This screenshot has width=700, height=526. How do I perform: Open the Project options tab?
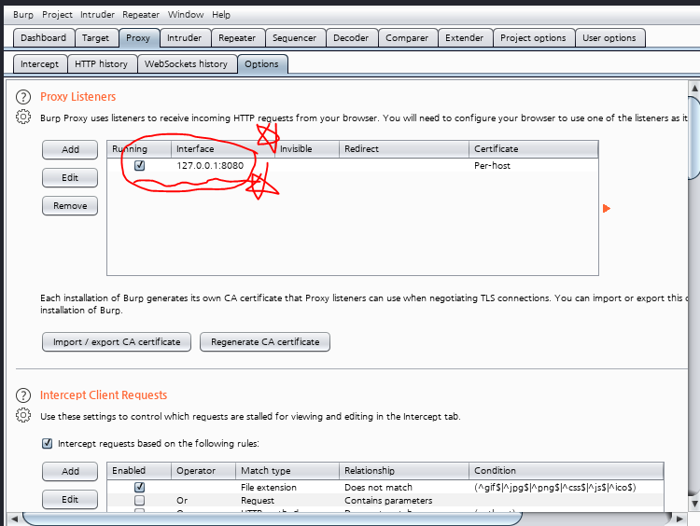point(533,38)
